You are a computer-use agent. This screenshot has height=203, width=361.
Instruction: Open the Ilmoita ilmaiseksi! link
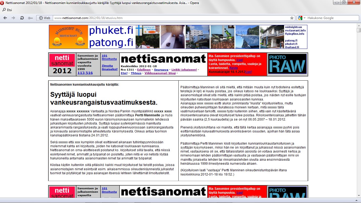tap(109, 67)
